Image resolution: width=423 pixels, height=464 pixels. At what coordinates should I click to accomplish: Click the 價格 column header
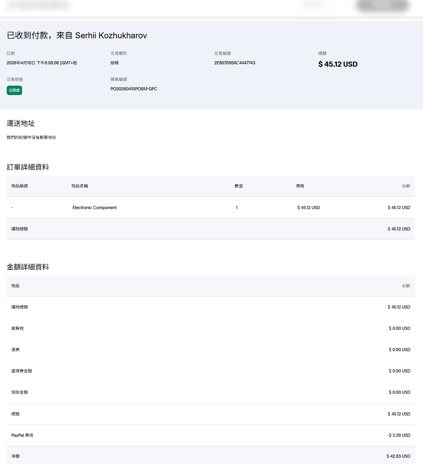(300, 186)
